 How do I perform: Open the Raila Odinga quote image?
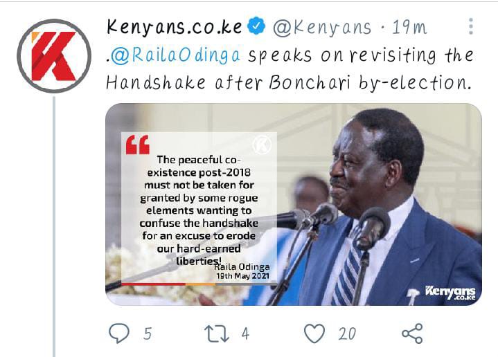(x=294, y=204)
